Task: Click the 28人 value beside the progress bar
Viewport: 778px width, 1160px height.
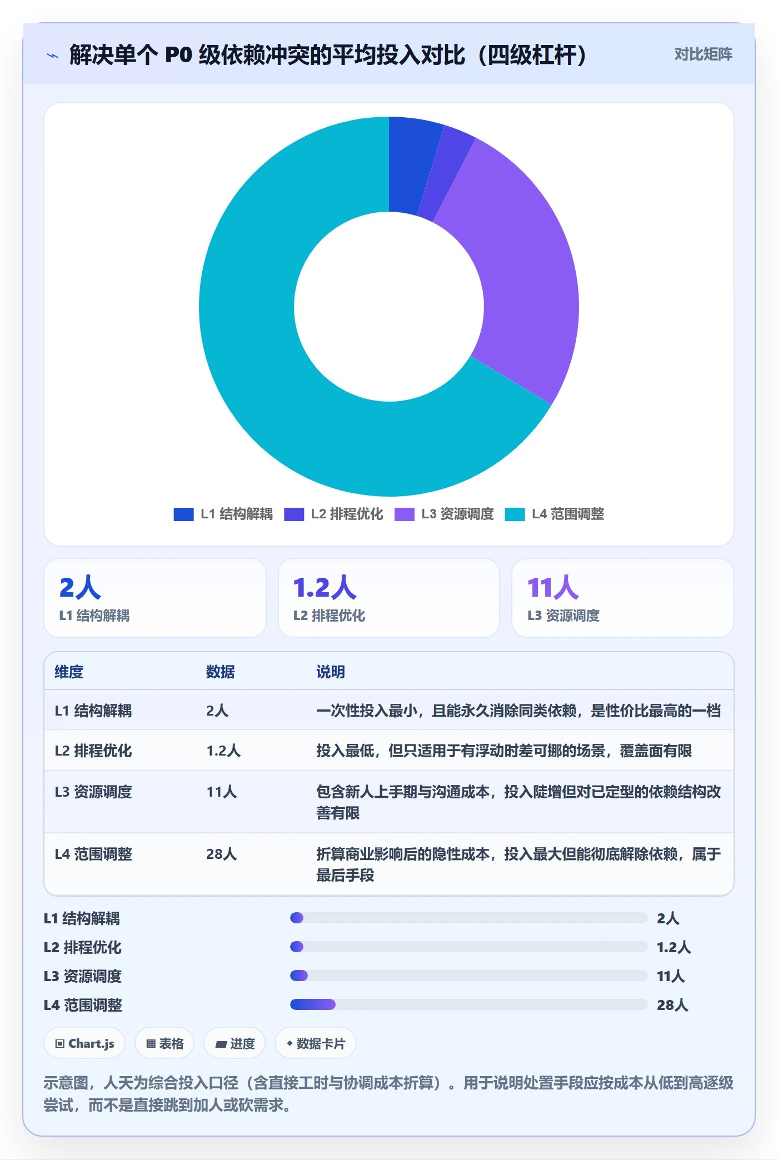Action: click(672, 1005)
